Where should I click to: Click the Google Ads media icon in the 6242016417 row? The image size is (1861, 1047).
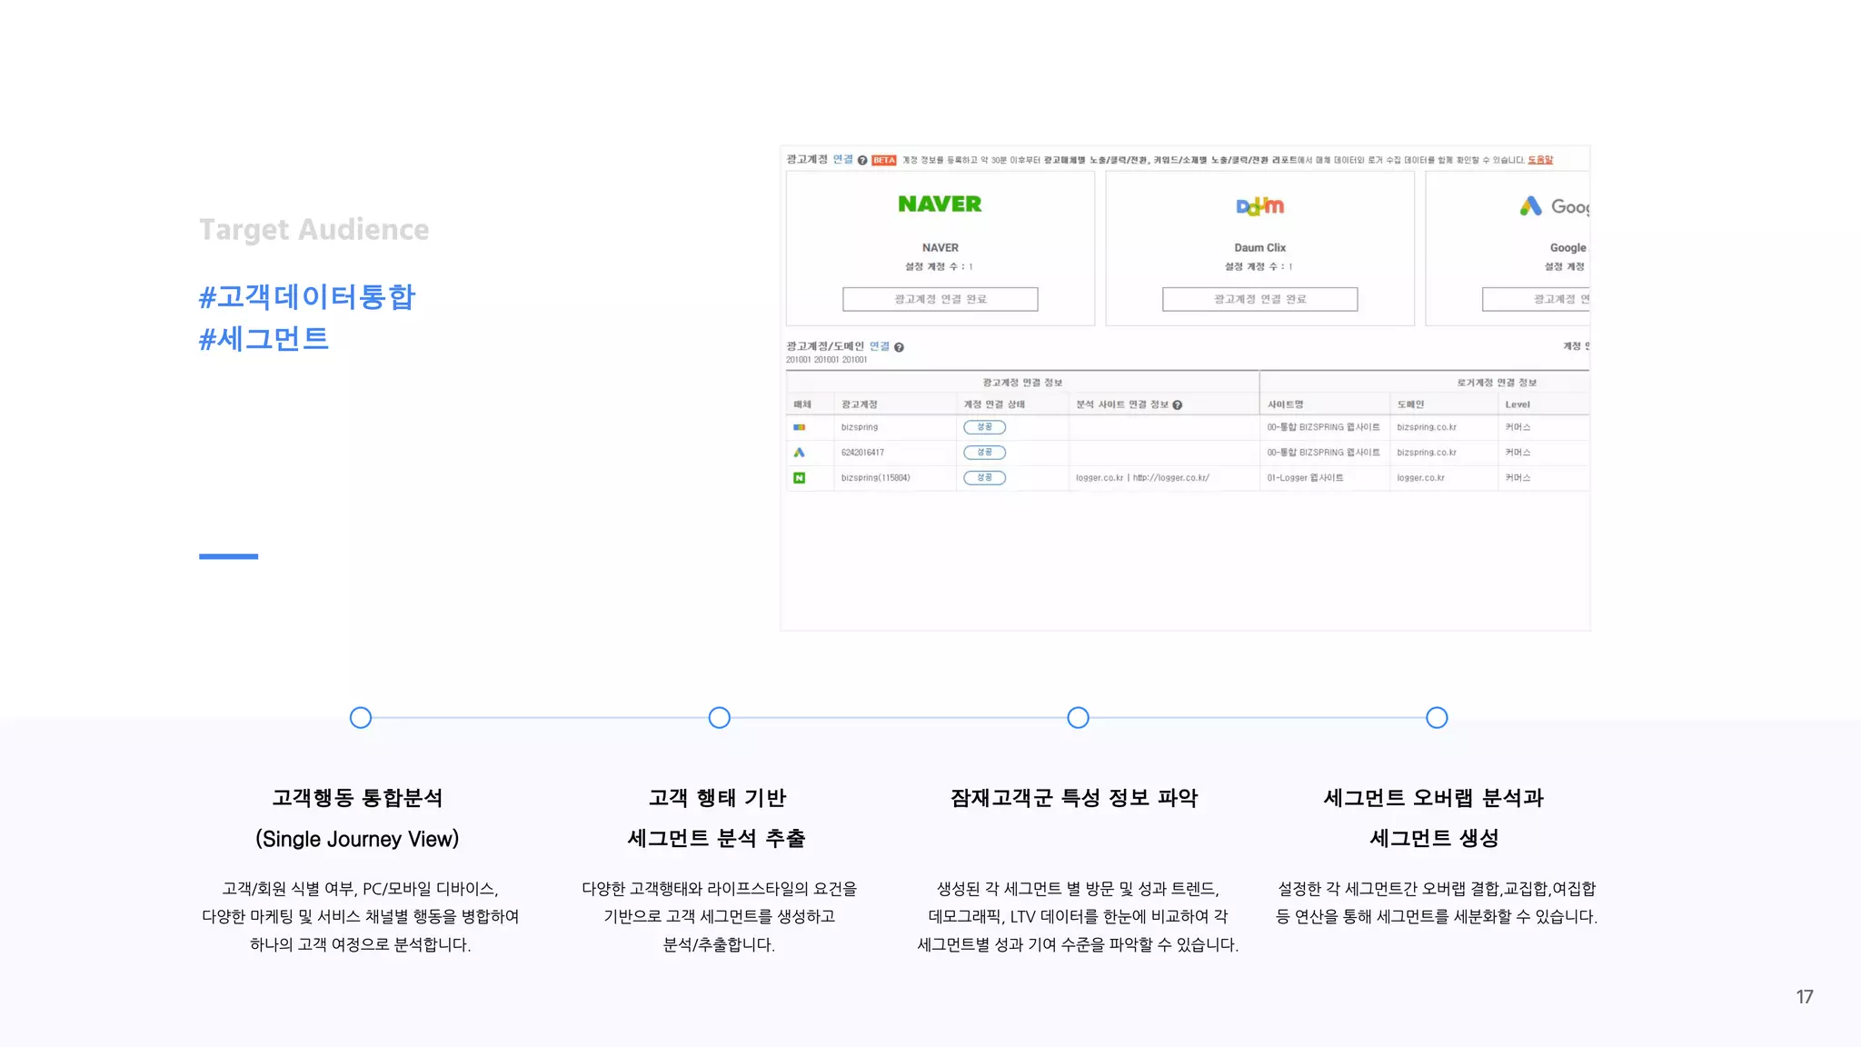800,453
